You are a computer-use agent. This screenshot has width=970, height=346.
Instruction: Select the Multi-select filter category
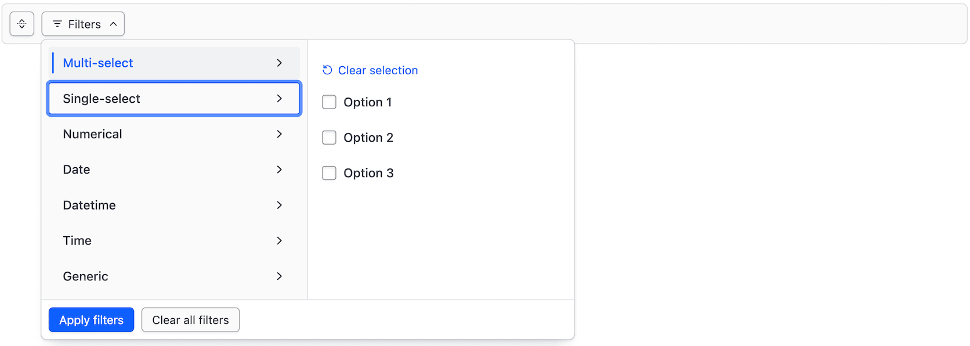[97, 63]
